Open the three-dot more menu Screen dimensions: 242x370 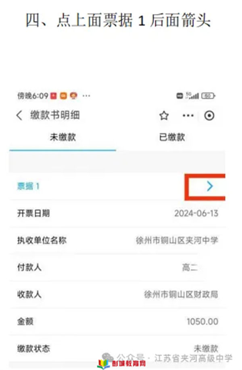click(188, 116)
